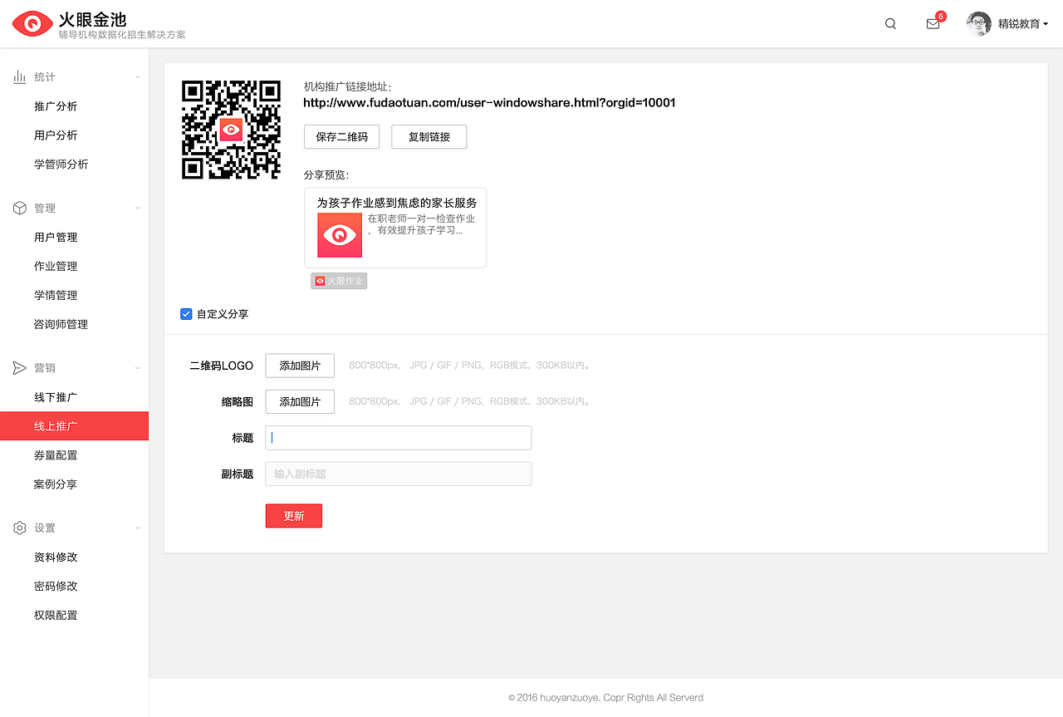Click the 二维码LOGO image requirement hint
Screen dimensions: 1063x717
[x=471, y=366]
